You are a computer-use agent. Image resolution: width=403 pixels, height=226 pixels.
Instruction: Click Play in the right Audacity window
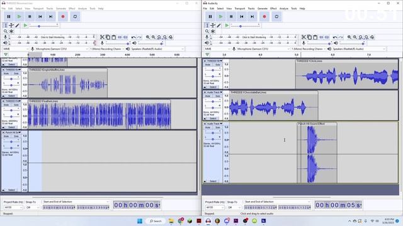pyautogui.click(x=221, y=17)
